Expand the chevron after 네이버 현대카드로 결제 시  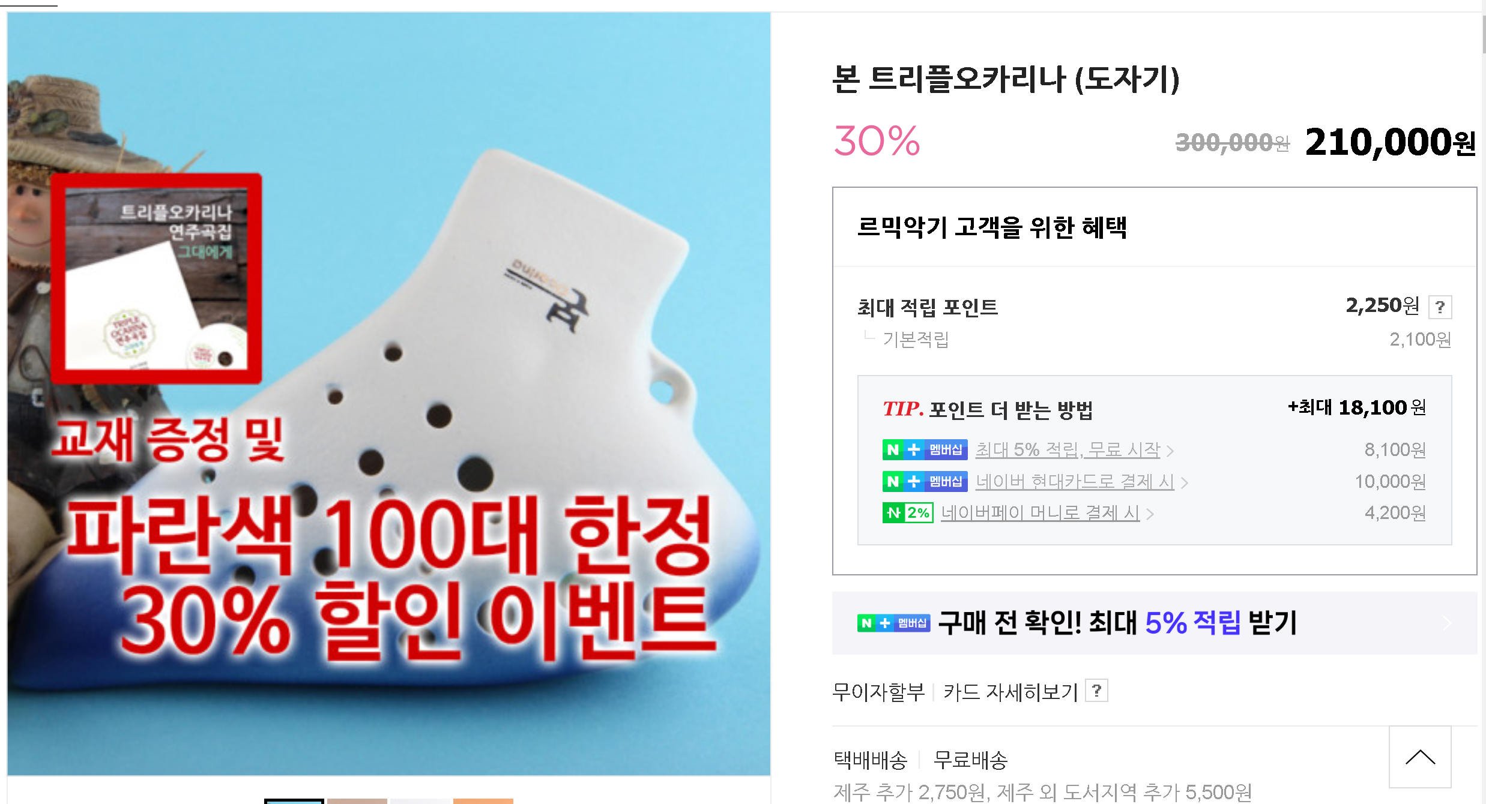(x=1184, y=482)
